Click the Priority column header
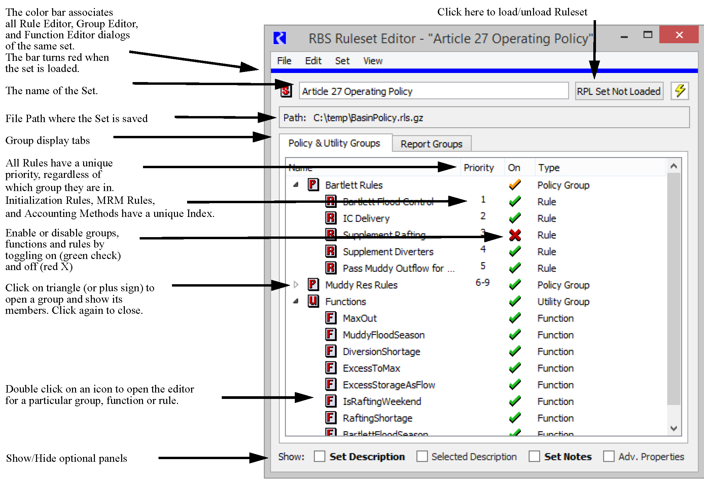The height and width of the screenshot is (483, 704). click(x=478, y=168)
